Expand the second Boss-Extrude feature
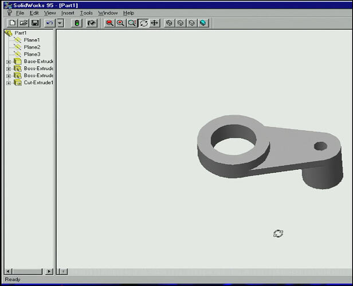Screen dimensions: 353x286 point(9,76)
